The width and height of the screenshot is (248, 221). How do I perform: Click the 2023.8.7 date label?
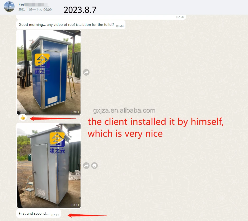click(80, 10)
